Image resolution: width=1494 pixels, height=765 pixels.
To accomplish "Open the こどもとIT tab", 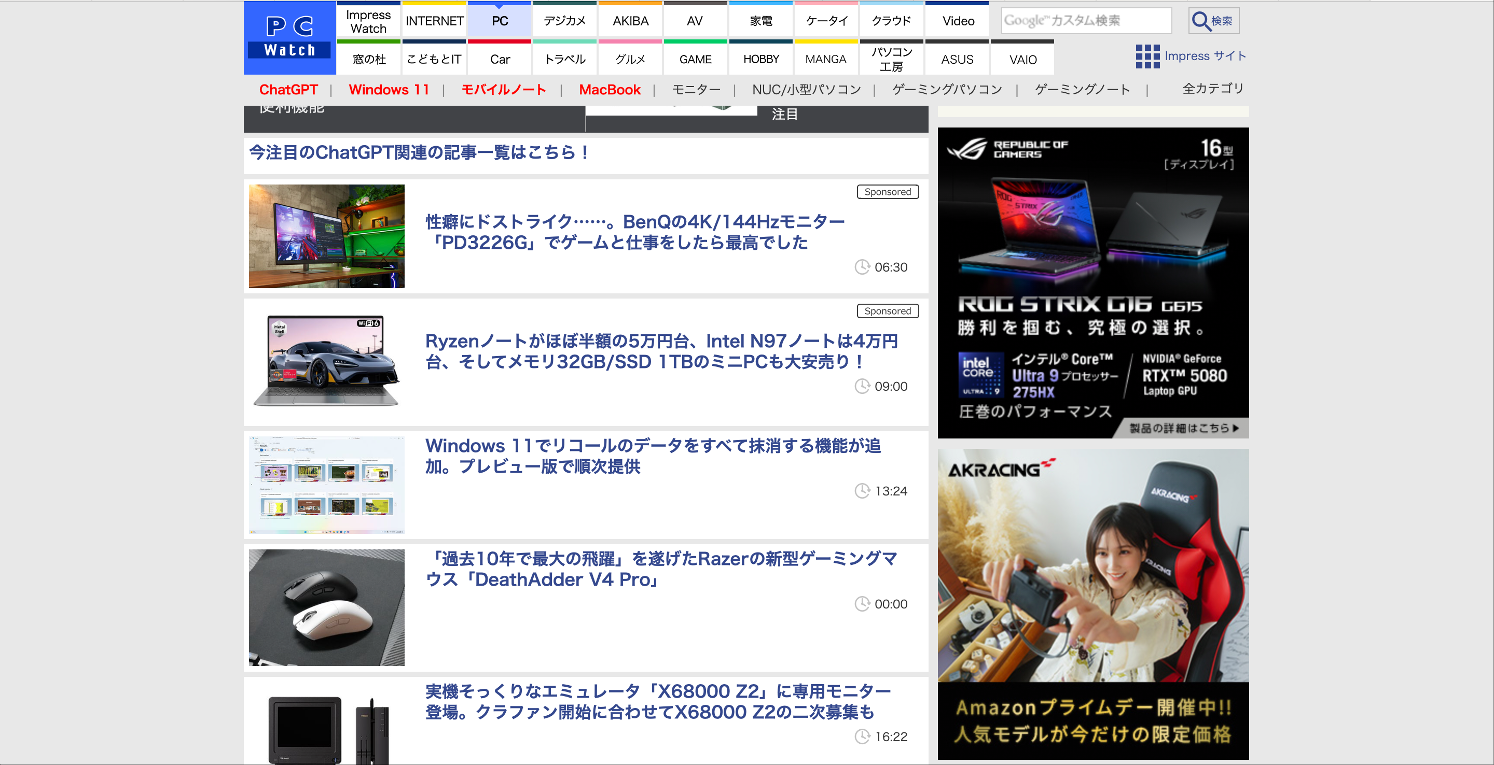I will [x=434, y=58].
